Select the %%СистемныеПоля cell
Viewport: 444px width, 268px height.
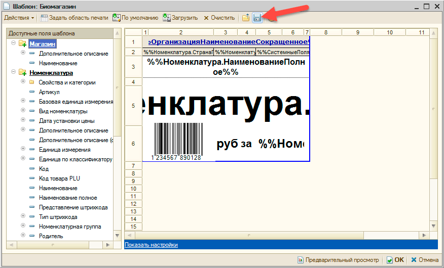pyautogui.click(x=283, y=52)
